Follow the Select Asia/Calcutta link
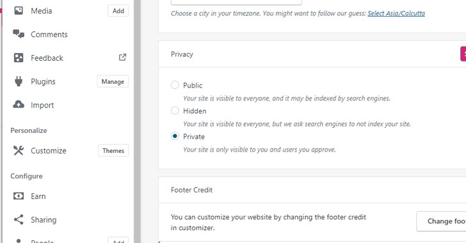Viewport: 466px width, 243px height. [396, 13]
